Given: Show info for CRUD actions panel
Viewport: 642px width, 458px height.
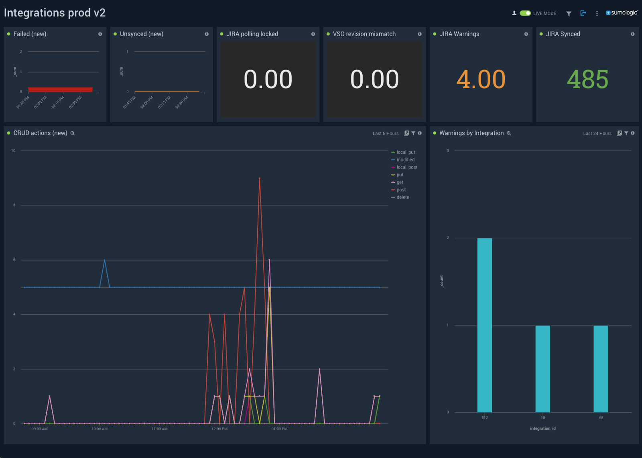Looking at the screenshot, I should tap(420, 133).
